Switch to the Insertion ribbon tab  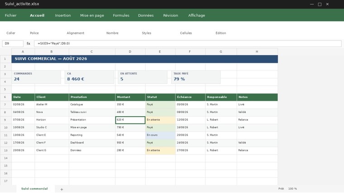pyautogui.click(x=63, y=15)
